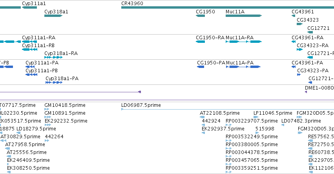Click the CG1950-RA transcript glyph
Screen dimensions: 334x174
[200, 42]
